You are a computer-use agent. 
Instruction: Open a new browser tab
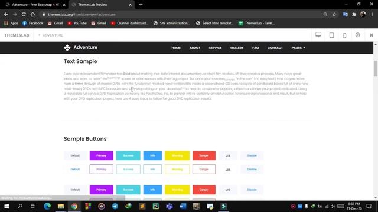(141, 5)
